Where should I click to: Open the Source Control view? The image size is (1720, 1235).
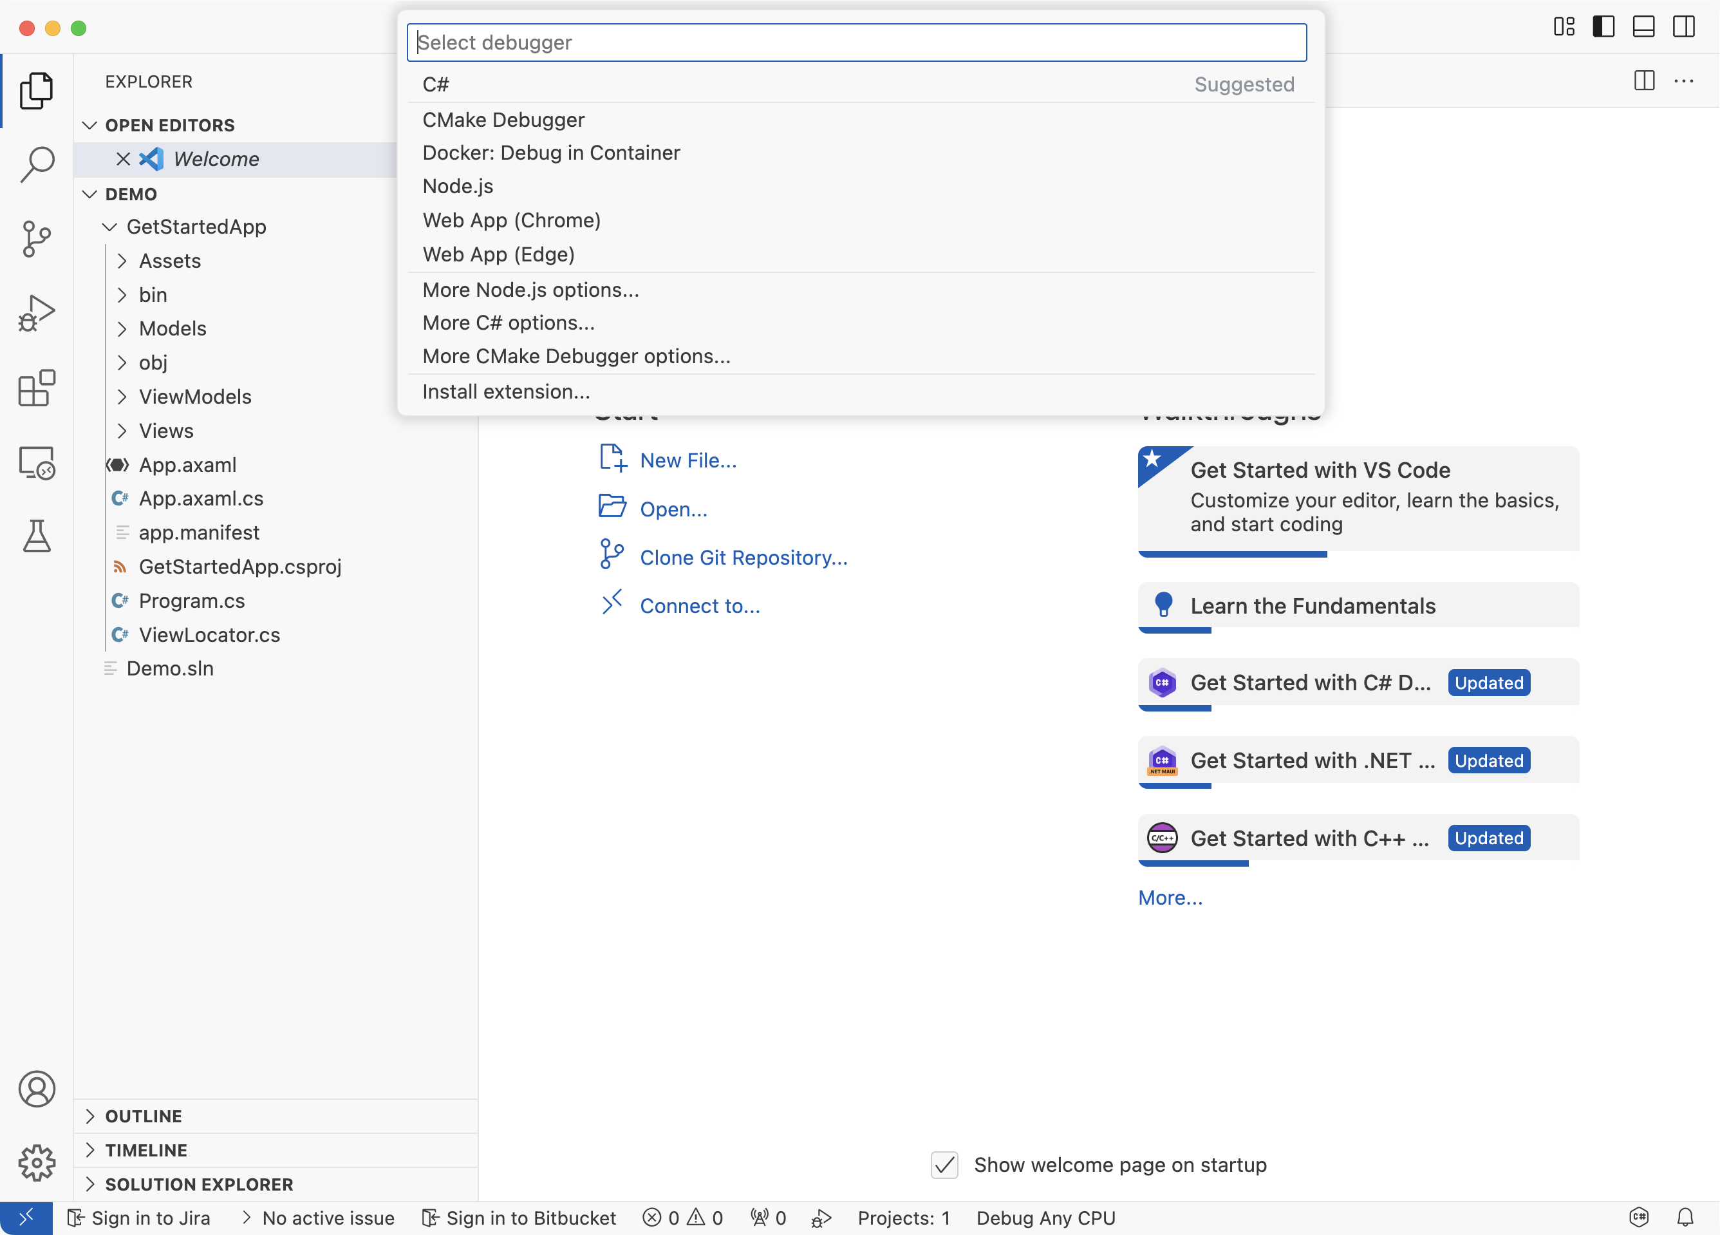point(37,239)
